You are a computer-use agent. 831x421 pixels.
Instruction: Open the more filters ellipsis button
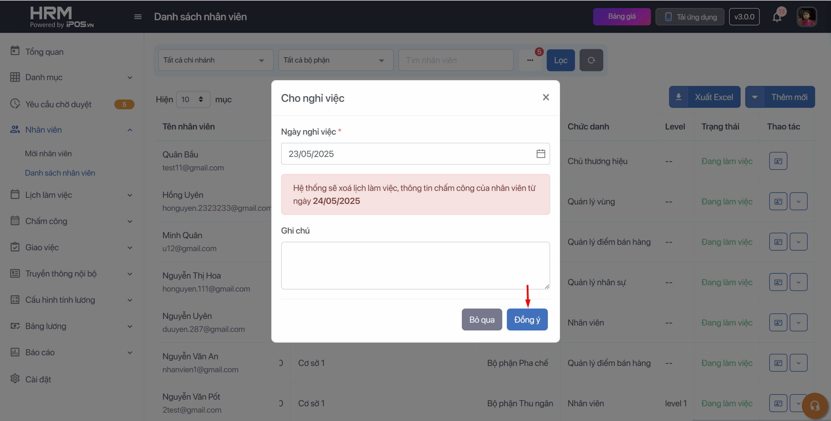tap(530, 60)
